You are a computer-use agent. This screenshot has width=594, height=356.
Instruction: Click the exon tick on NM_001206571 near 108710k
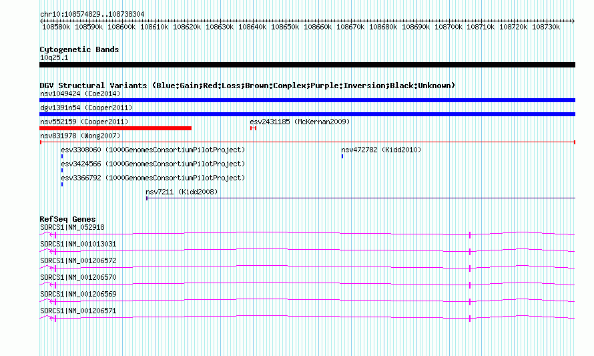click(x=470, y=319)
